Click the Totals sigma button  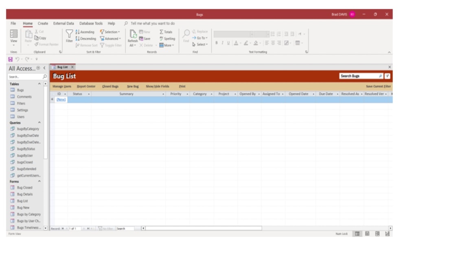(166, 32)
